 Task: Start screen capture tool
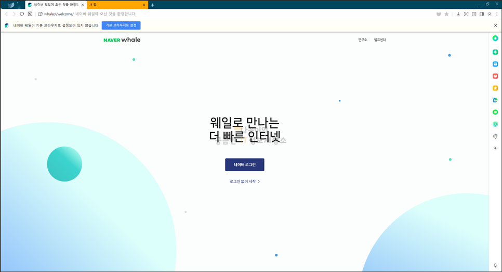point(466,14)
